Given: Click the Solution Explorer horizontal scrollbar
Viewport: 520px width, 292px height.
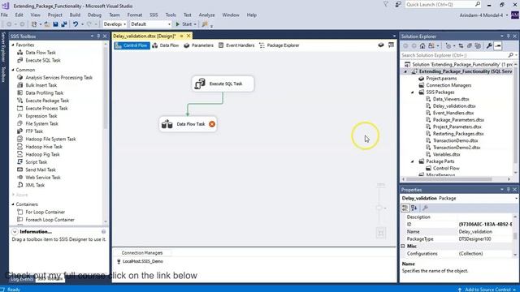Looking at the screenshot, I should pyautogui.click(x=448, y=179).
